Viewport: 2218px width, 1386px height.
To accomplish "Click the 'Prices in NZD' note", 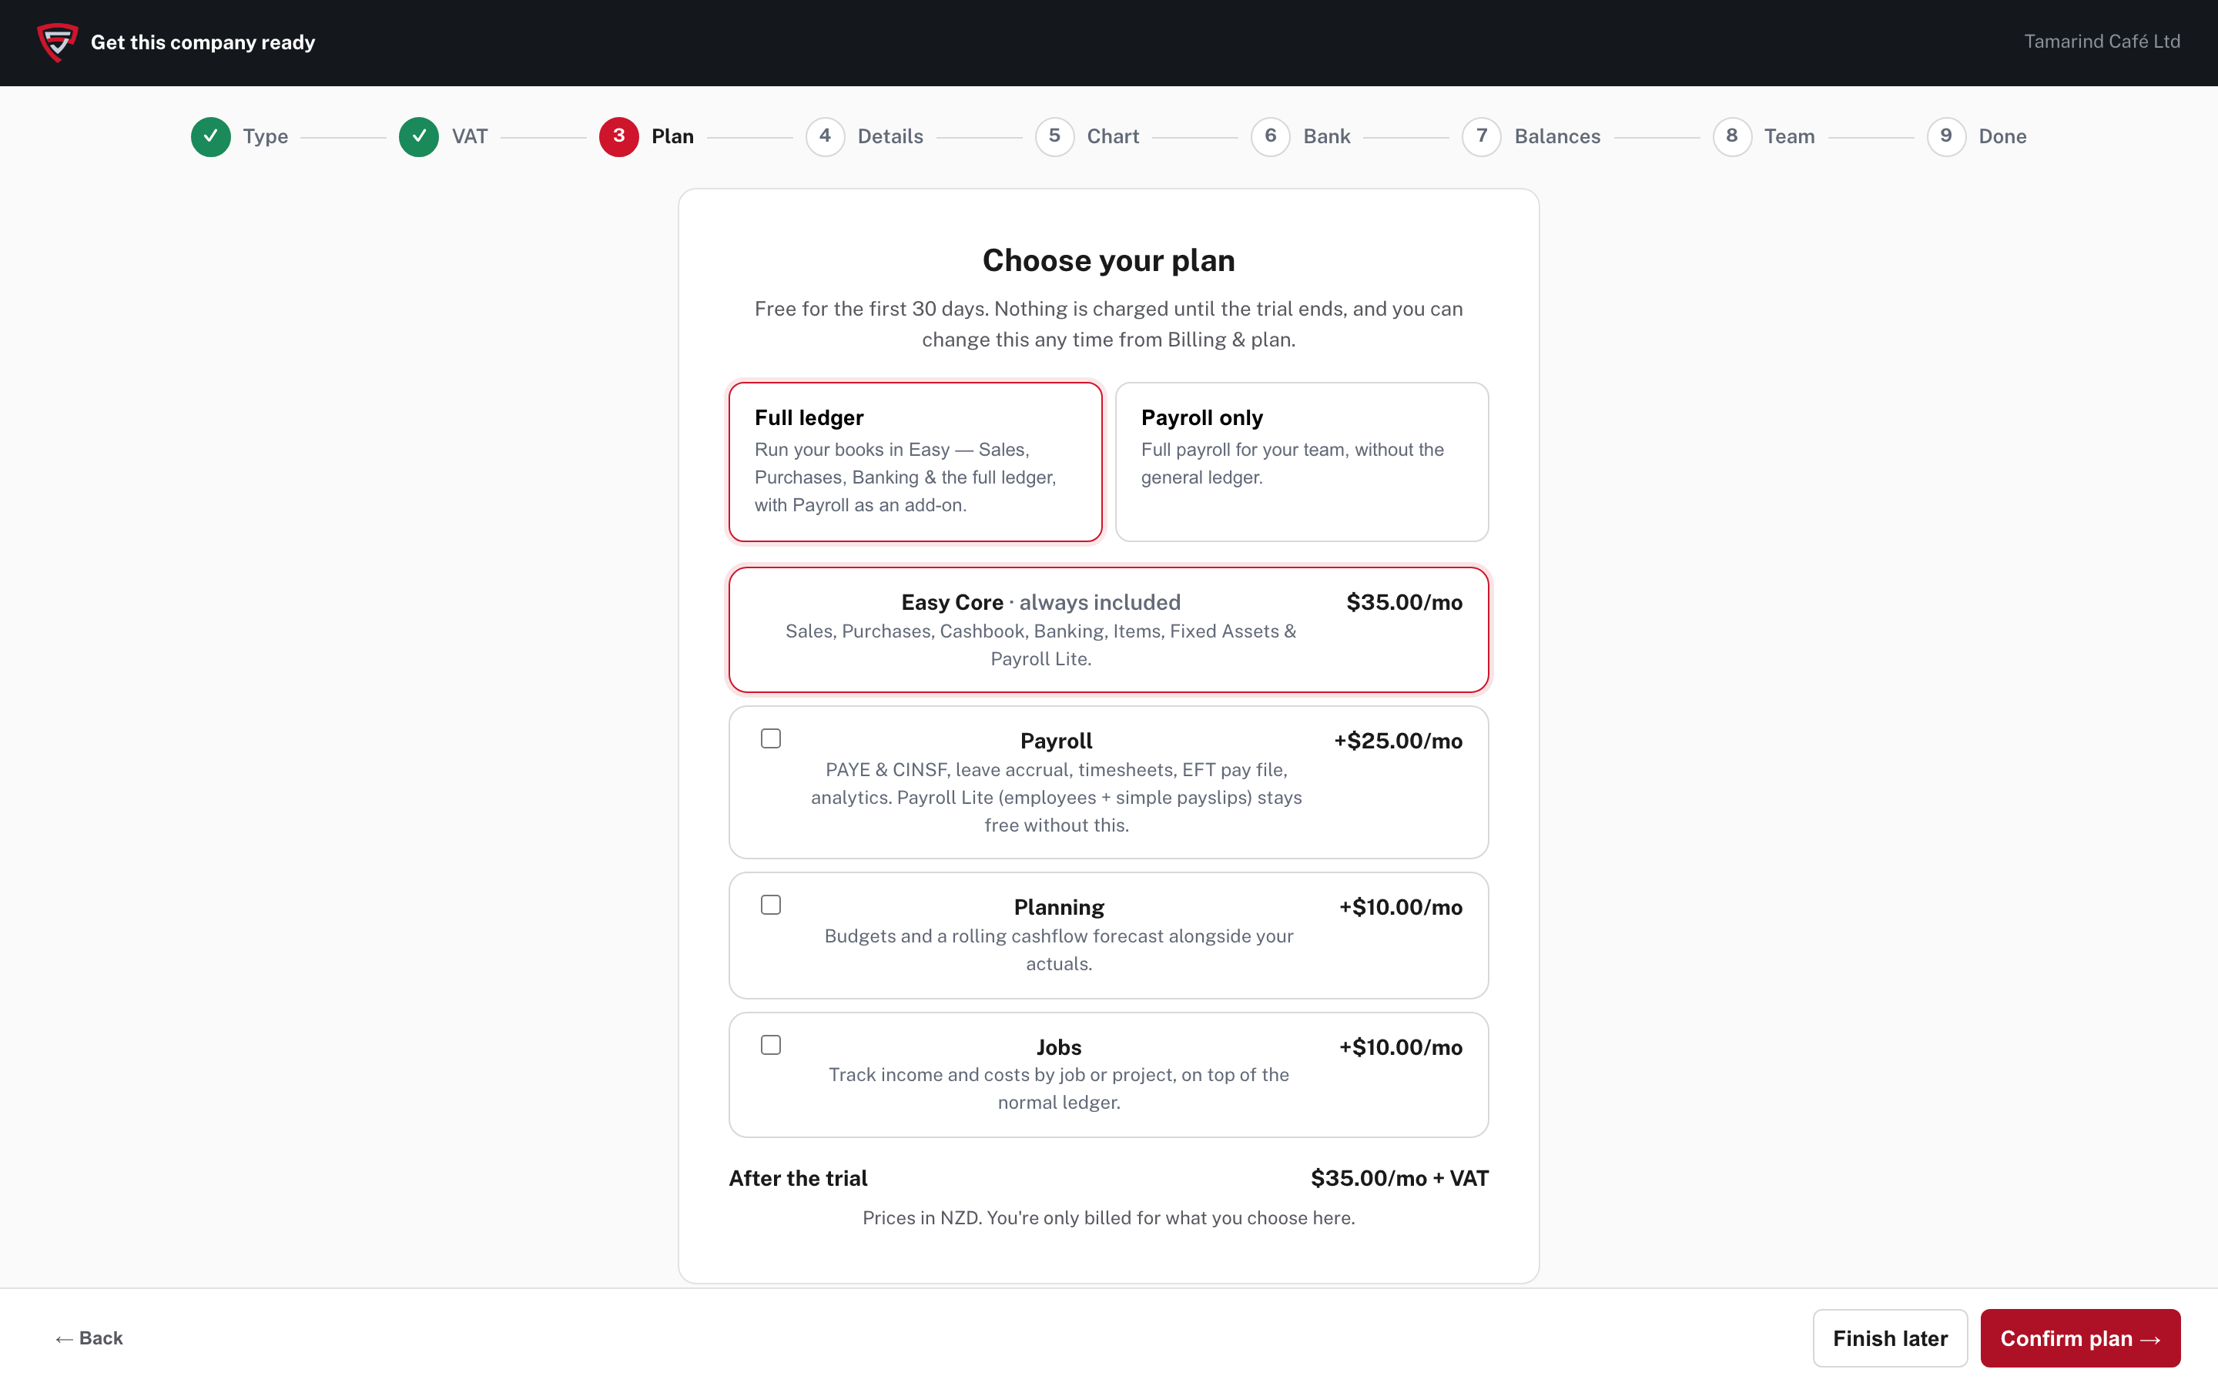I will [1108, 1217].
